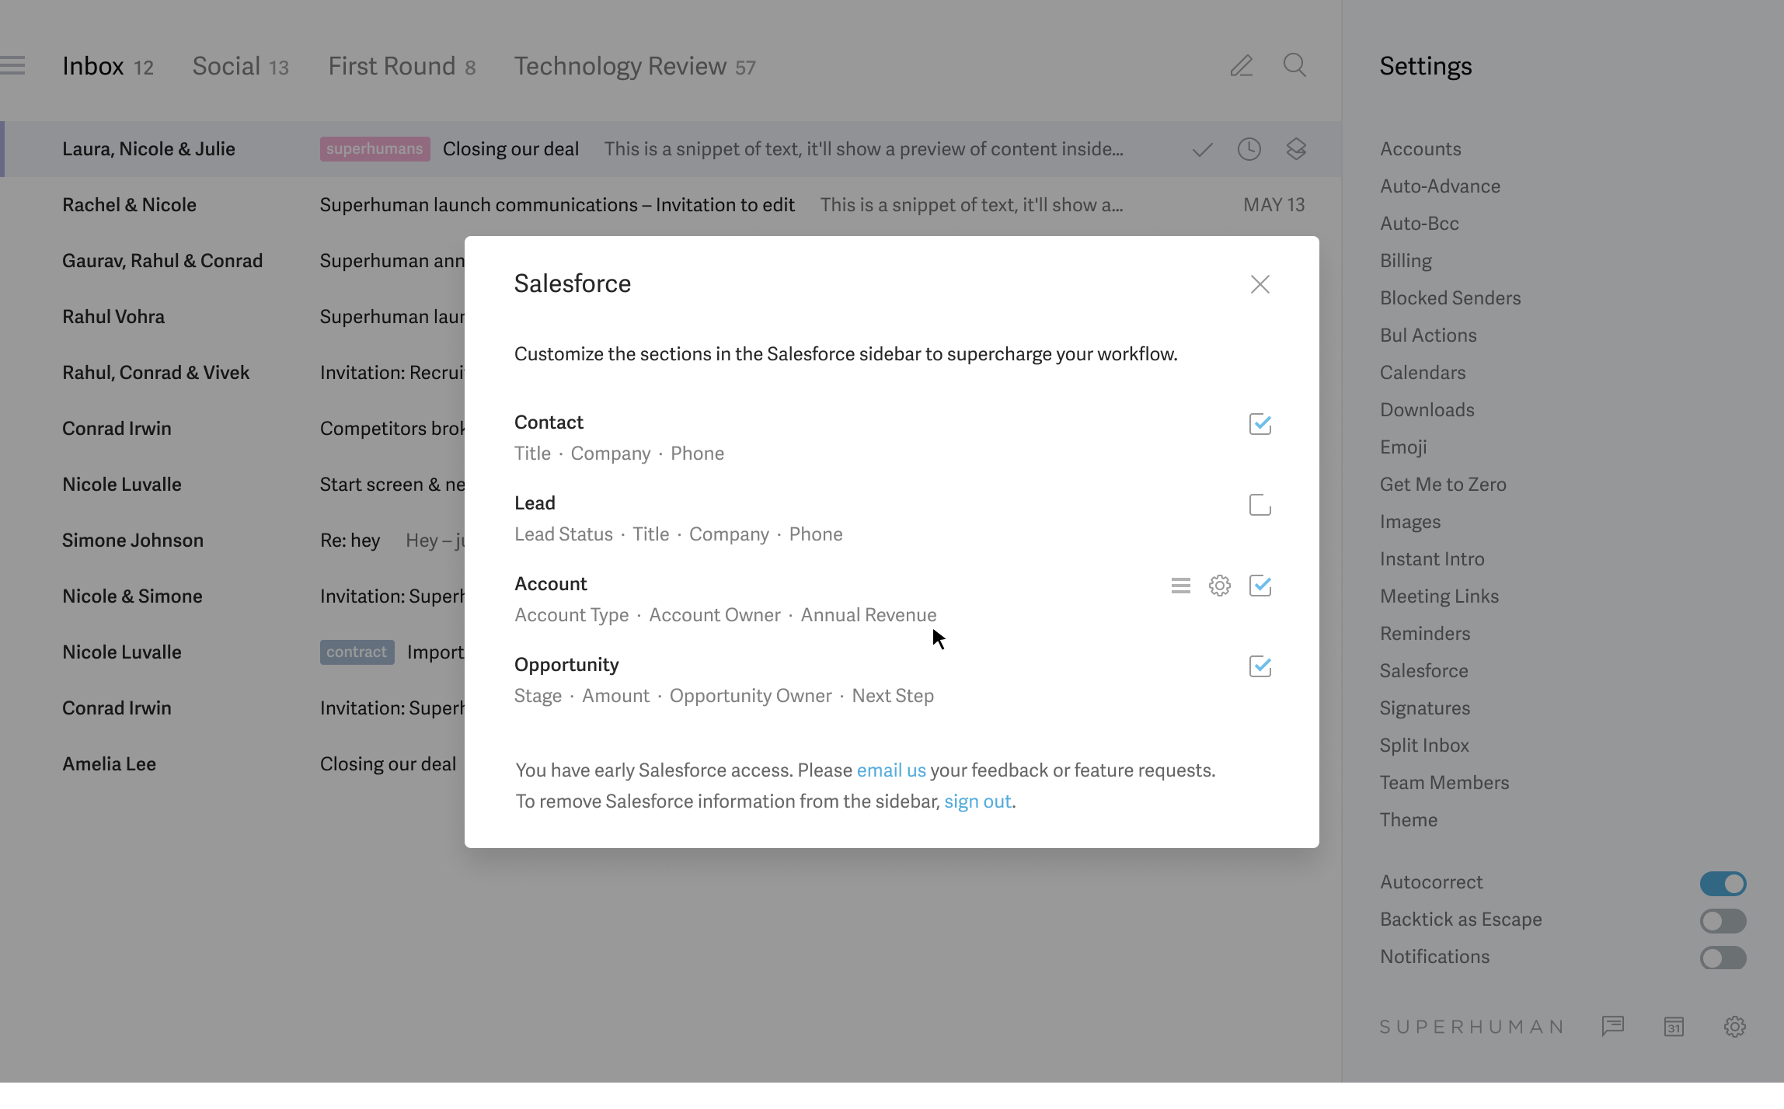Viewport: 1784px width, 1109px height.
Task: Switch to the Social tab
Action: (241, 66)
